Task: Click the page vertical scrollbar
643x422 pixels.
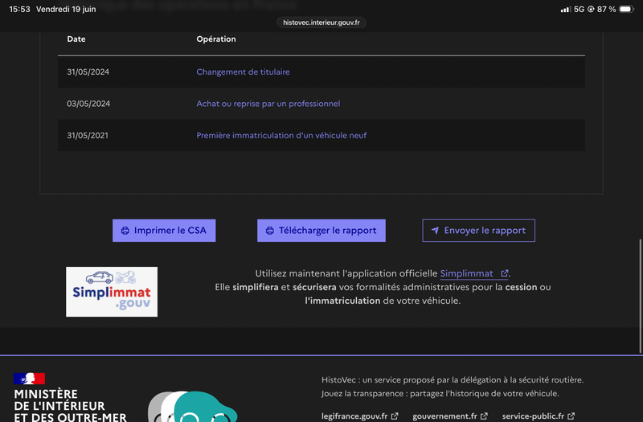Action: tap(641, 296)
